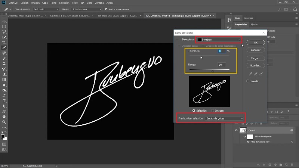Viewport: 299px width, 168px height.
Task: Select the Quick Selection tool
Action: tap(4, 37)
